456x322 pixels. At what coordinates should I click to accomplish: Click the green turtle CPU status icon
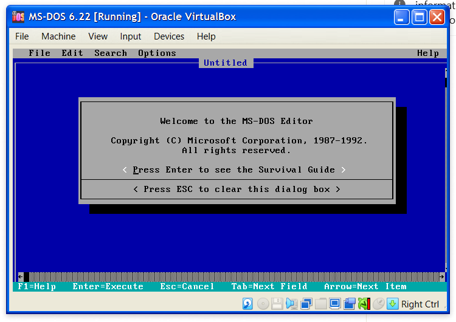(364, 304)
